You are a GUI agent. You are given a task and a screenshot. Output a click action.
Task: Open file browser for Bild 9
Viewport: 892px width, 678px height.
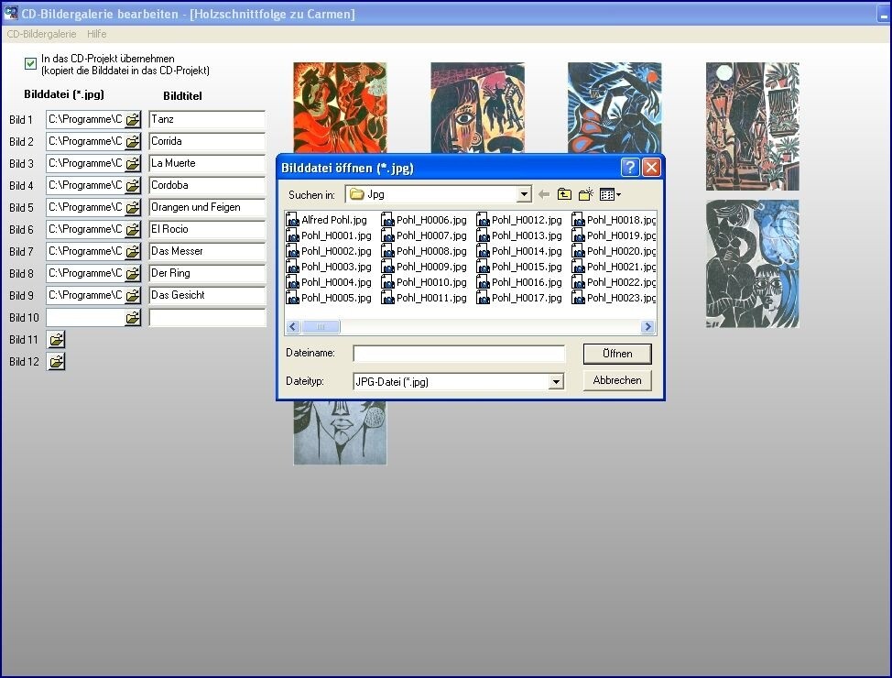tap(133, 296)
